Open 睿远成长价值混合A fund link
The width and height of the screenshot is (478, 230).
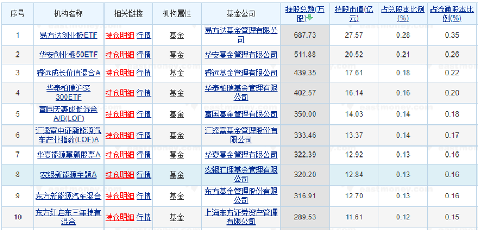coord(69,73)
